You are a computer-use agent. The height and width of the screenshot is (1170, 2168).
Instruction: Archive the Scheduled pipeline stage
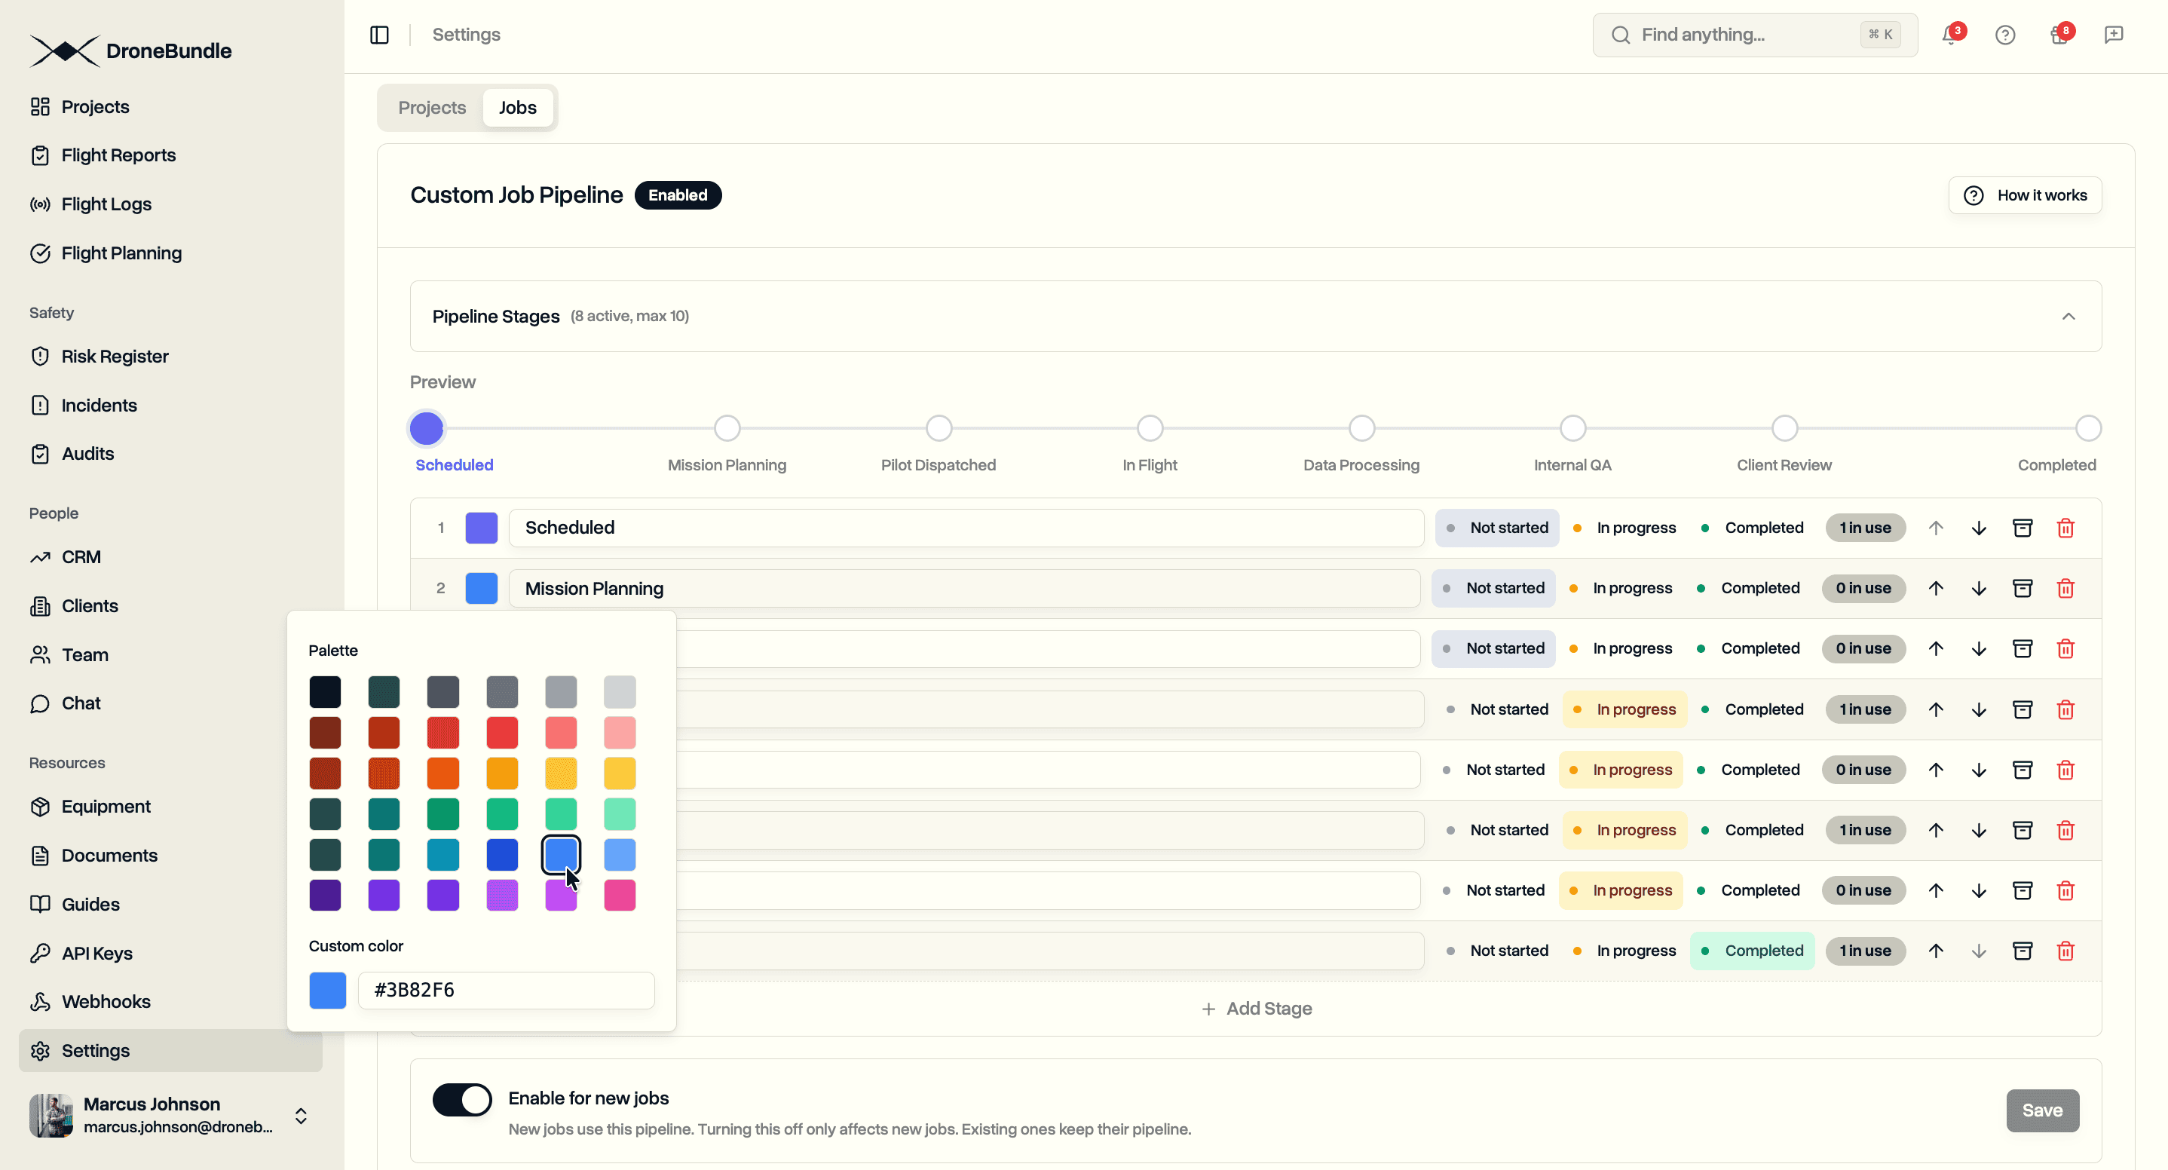pos(2023,528)
